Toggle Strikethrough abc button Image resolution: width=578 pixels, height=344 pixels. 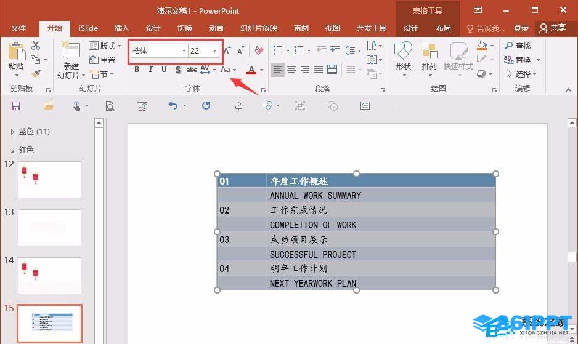pyautogui.click(x=191, y=70)
